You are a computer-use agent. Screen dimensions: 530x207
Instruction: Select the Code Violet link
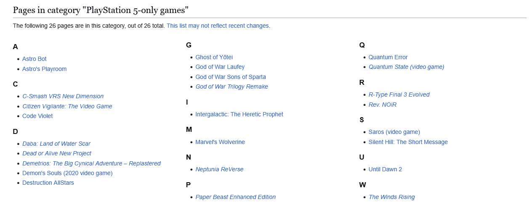[x=37, y=116]
